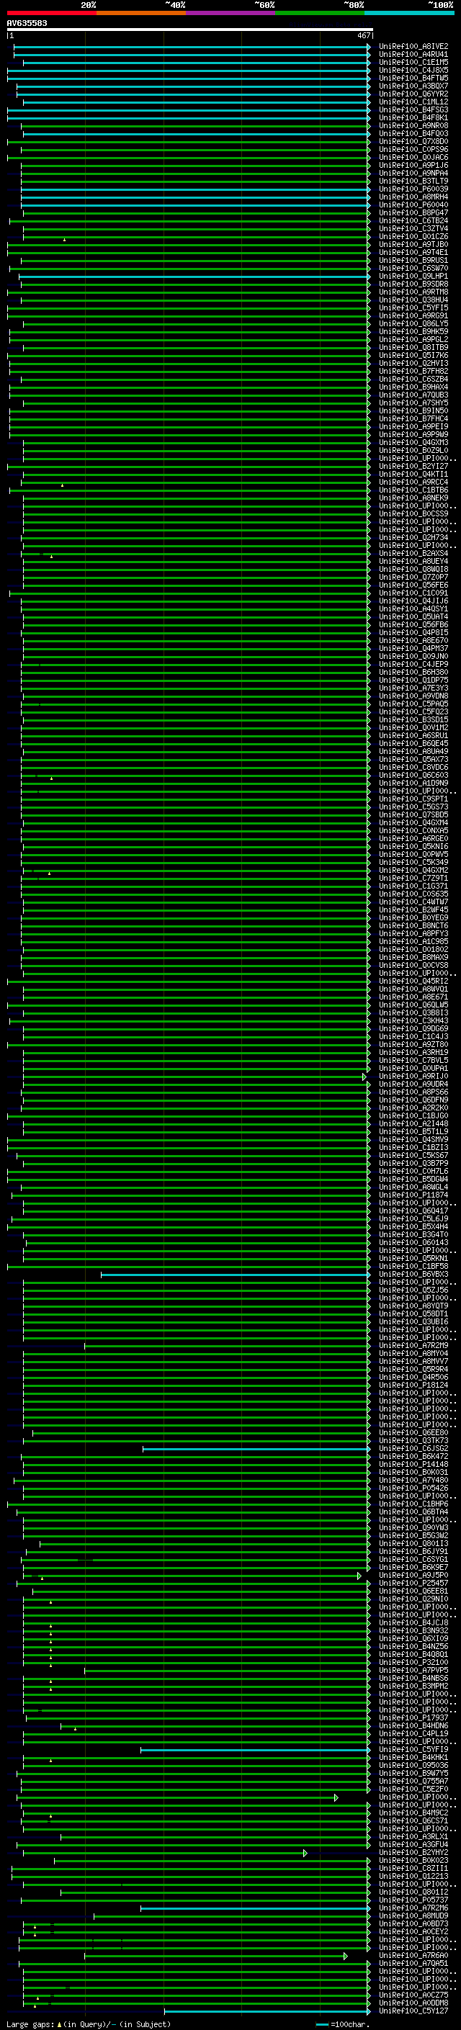Click the orange ~40% identity legend segment
This screenshot has height=2030, width=461.
141,13
